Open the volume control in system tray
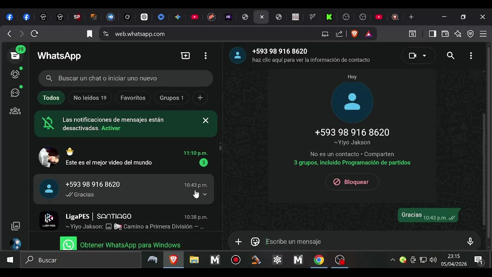The image size is (492, 277). coord(433,260)
